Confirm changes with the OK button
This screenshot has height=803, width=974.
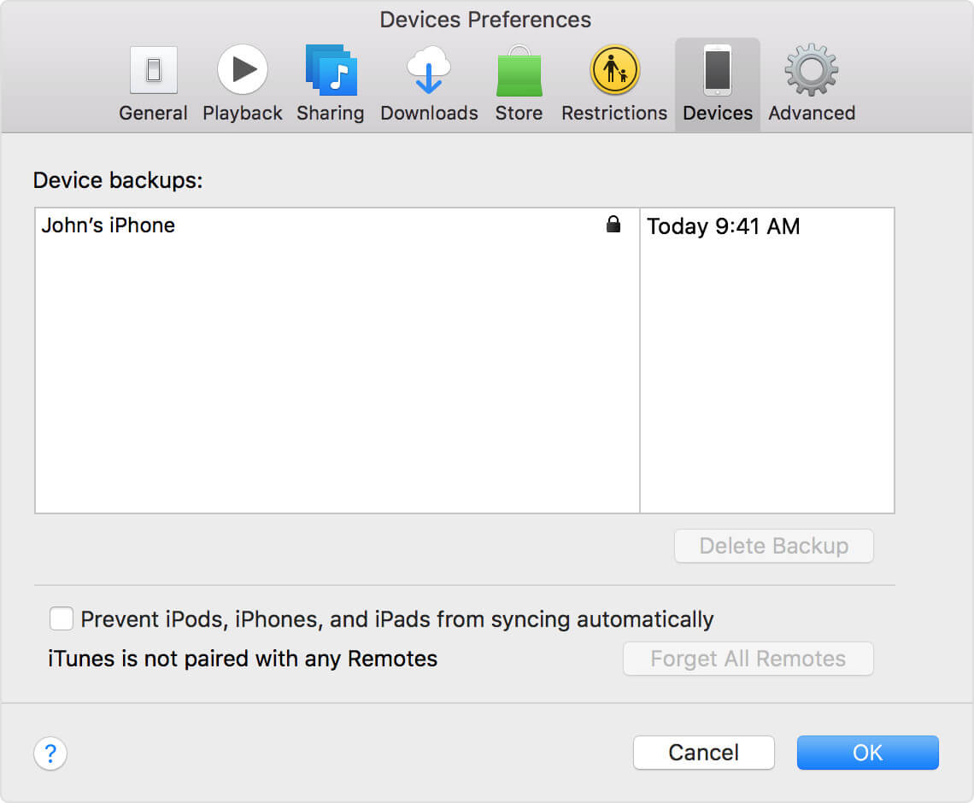[867, 753]
